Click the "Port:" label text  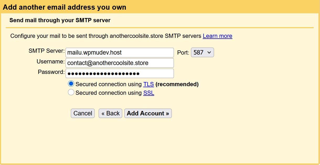(x=183, y=53)
